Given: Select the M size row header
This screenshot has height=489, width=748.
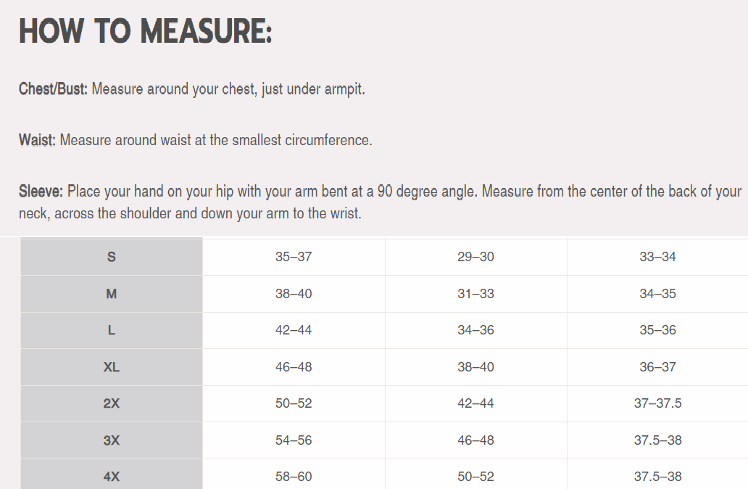Looking at the screenshot, I should [112, 294].
